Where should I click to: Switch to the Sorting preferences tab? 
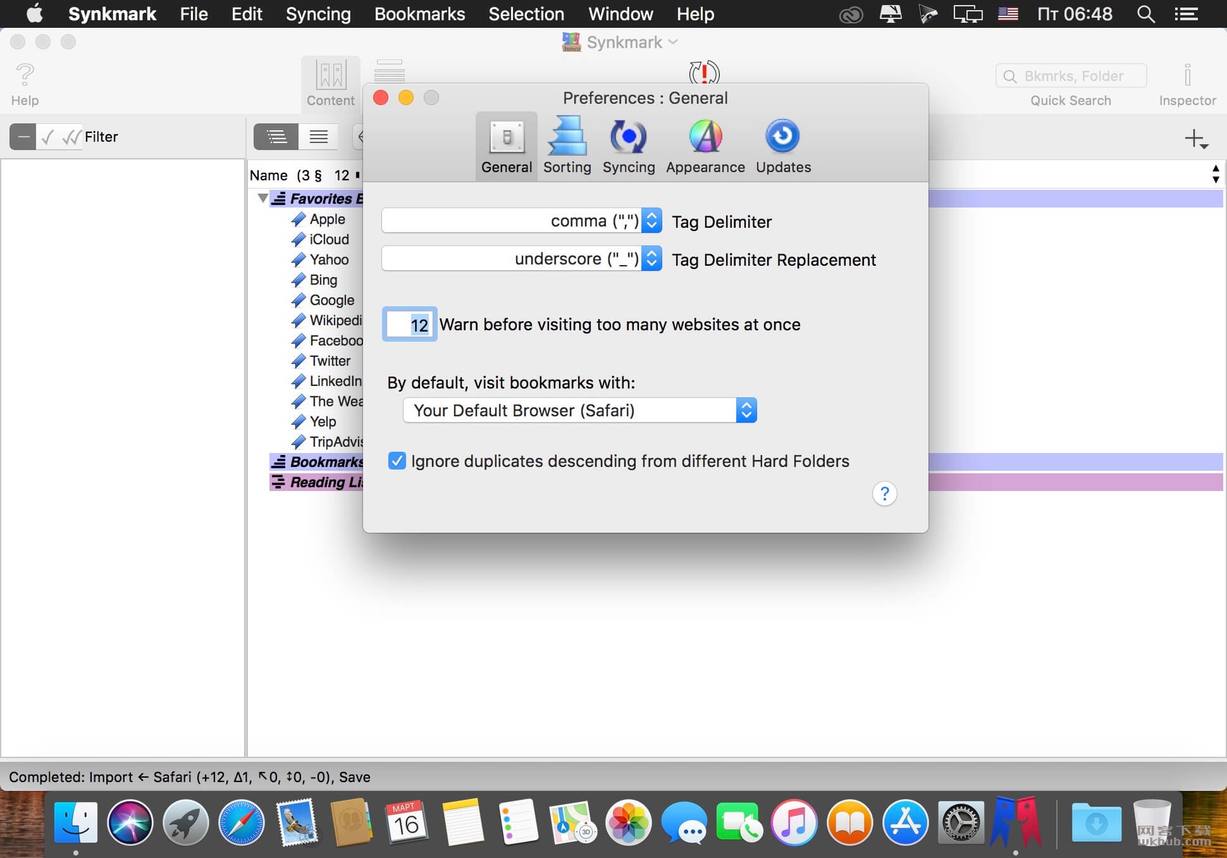click(x=567, y=147)
